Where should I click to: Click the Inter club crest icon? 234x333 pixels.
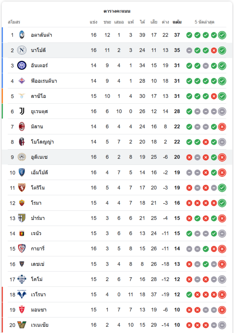click(22, 65)
